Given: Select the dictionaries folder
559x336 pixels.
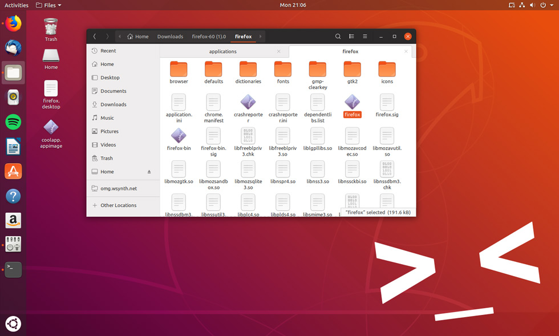Looking at the screenshot, I should (x=248, y=72).
